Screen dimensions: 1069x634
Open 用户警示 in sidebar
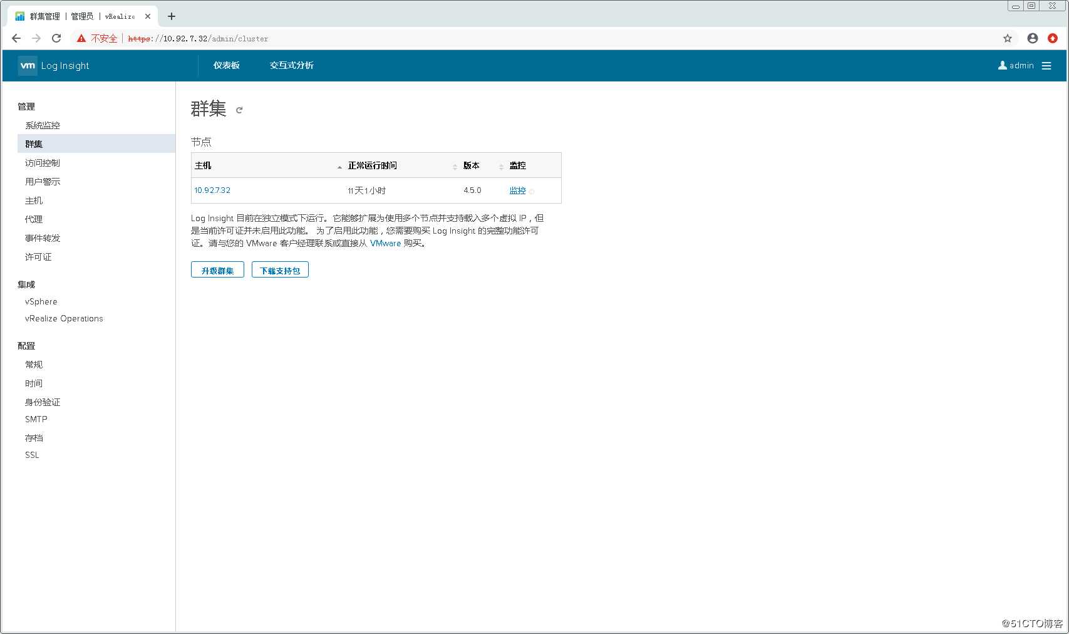click(43, 182)
